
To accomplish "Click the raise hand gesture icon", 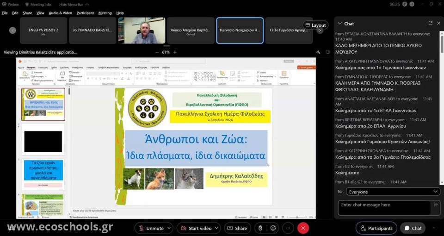I will 260,228.
